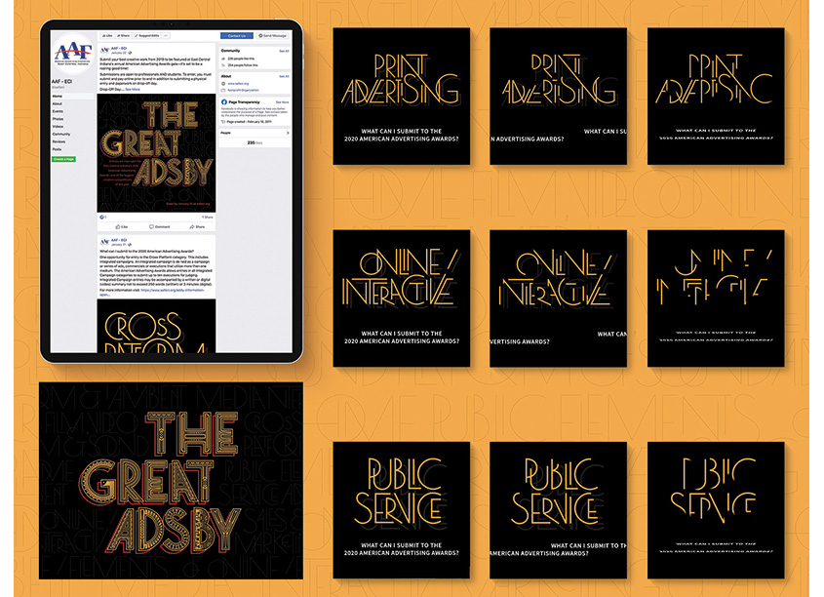This screenshot has height=597, width=824.
Task: Click the Share button in top bar
Action: [123, 36]
